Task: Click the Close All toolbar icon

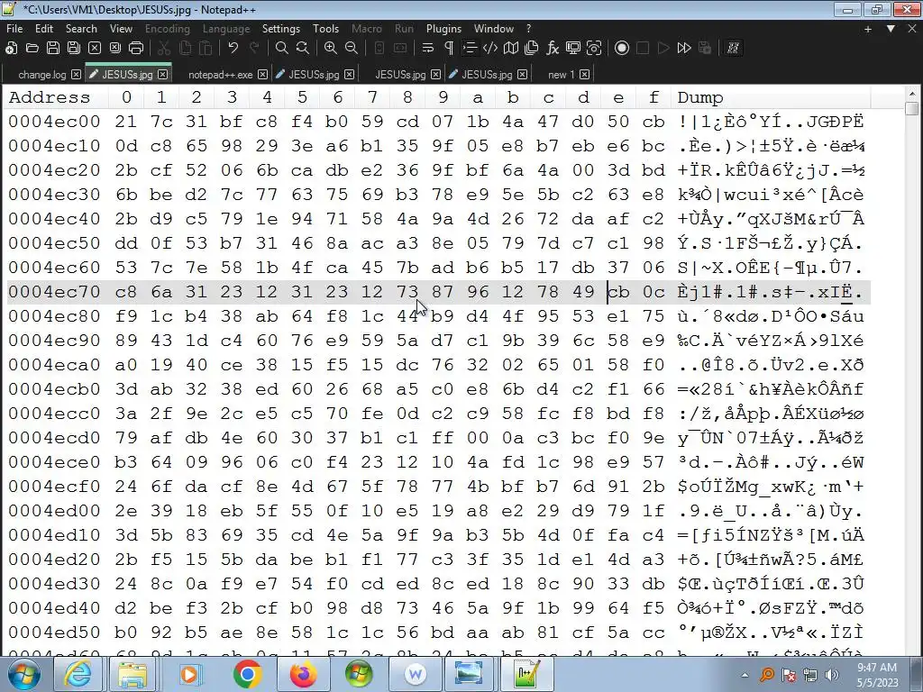Action: pos(115,49)
